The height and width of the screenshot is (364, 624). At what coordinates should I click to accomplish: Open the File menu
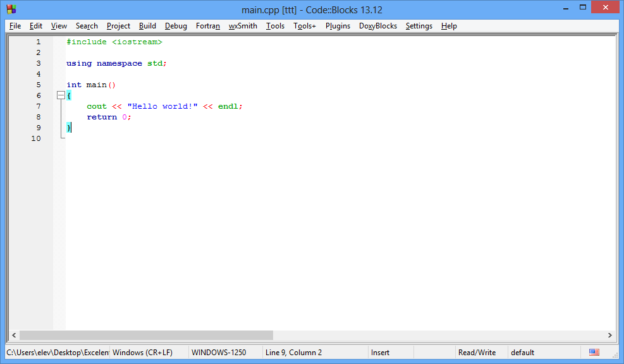click(x=15, y=26)
